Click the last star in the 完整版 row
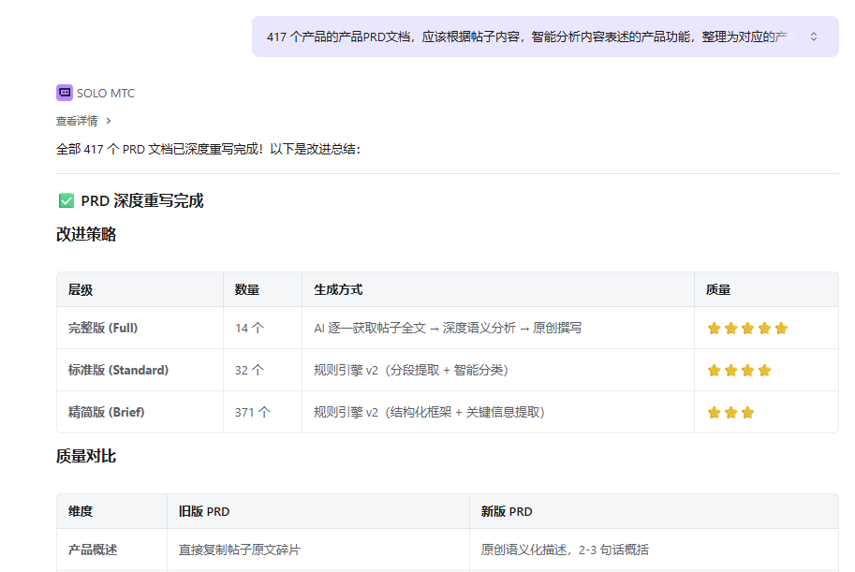This screenshot has height=572, width=855. point(781,328)
